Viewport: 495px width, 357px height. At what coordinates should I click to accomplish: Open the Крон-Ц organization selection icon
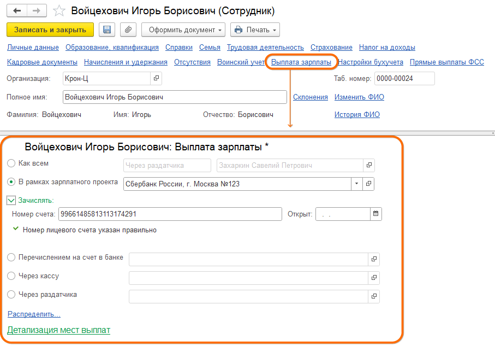[156, 79]
